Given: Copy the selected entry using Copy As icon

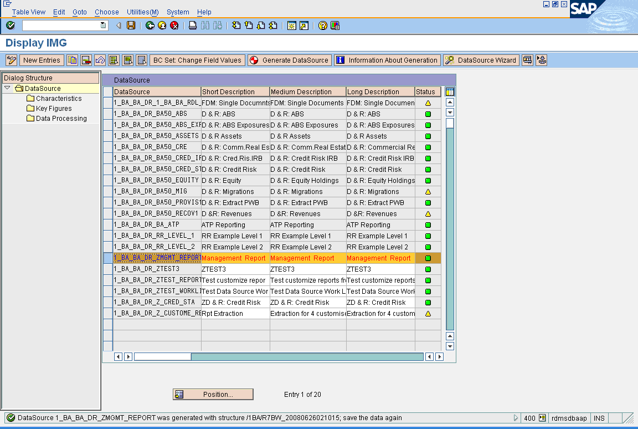Looking at the screenshot, I should point(73,60).
